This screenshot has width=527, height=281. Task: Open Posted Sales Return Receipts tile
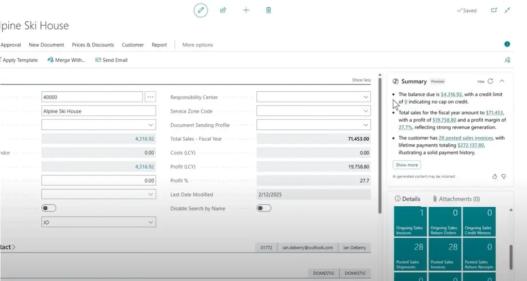click(479, 254)
